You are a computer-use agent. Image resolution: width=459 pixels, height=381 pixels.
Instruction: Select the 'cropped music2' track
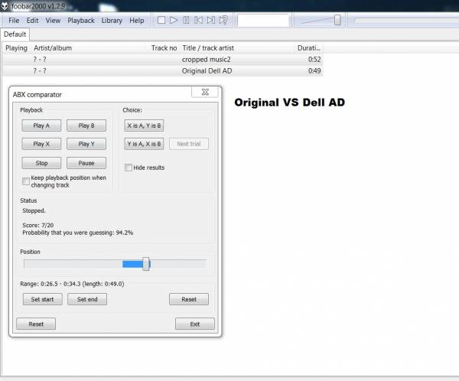163,60
